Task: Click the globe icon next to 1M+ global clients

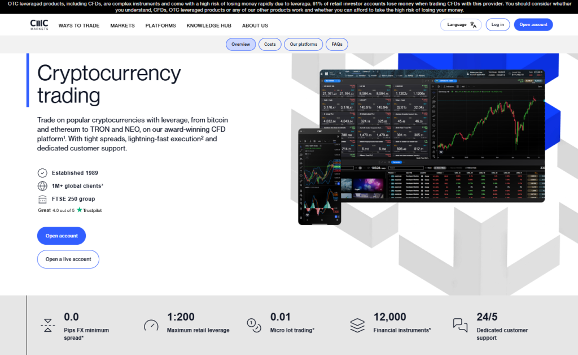Action: click(x=43, y=185)
